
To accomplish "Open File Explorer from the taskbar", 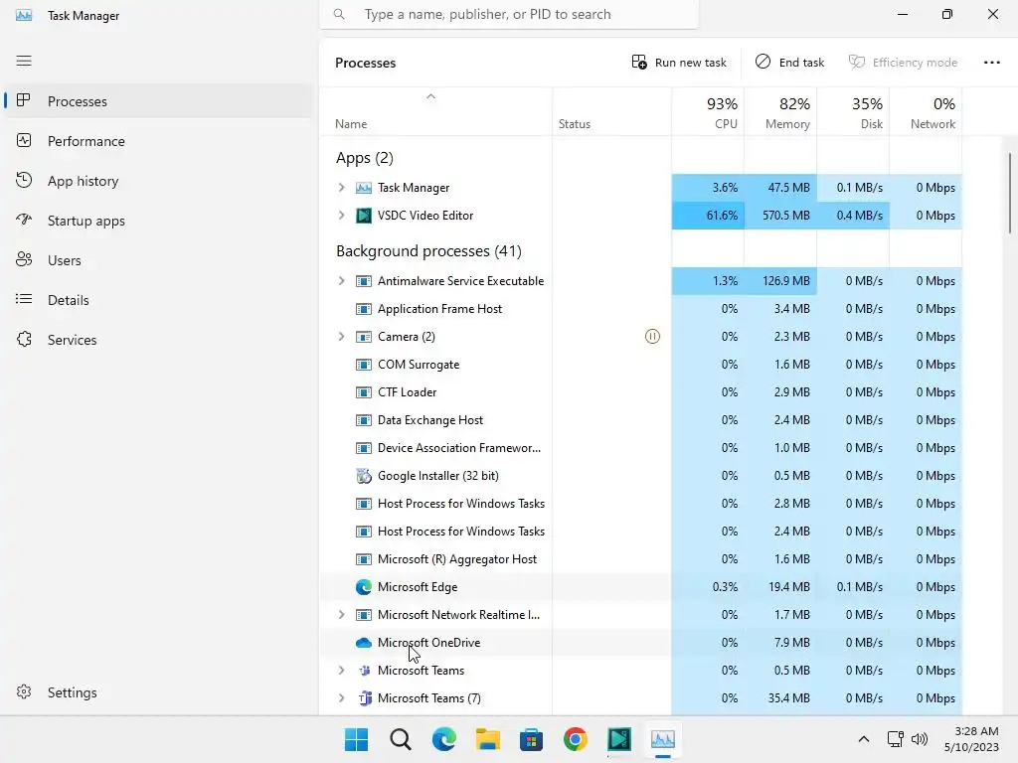I will (487, 739).
